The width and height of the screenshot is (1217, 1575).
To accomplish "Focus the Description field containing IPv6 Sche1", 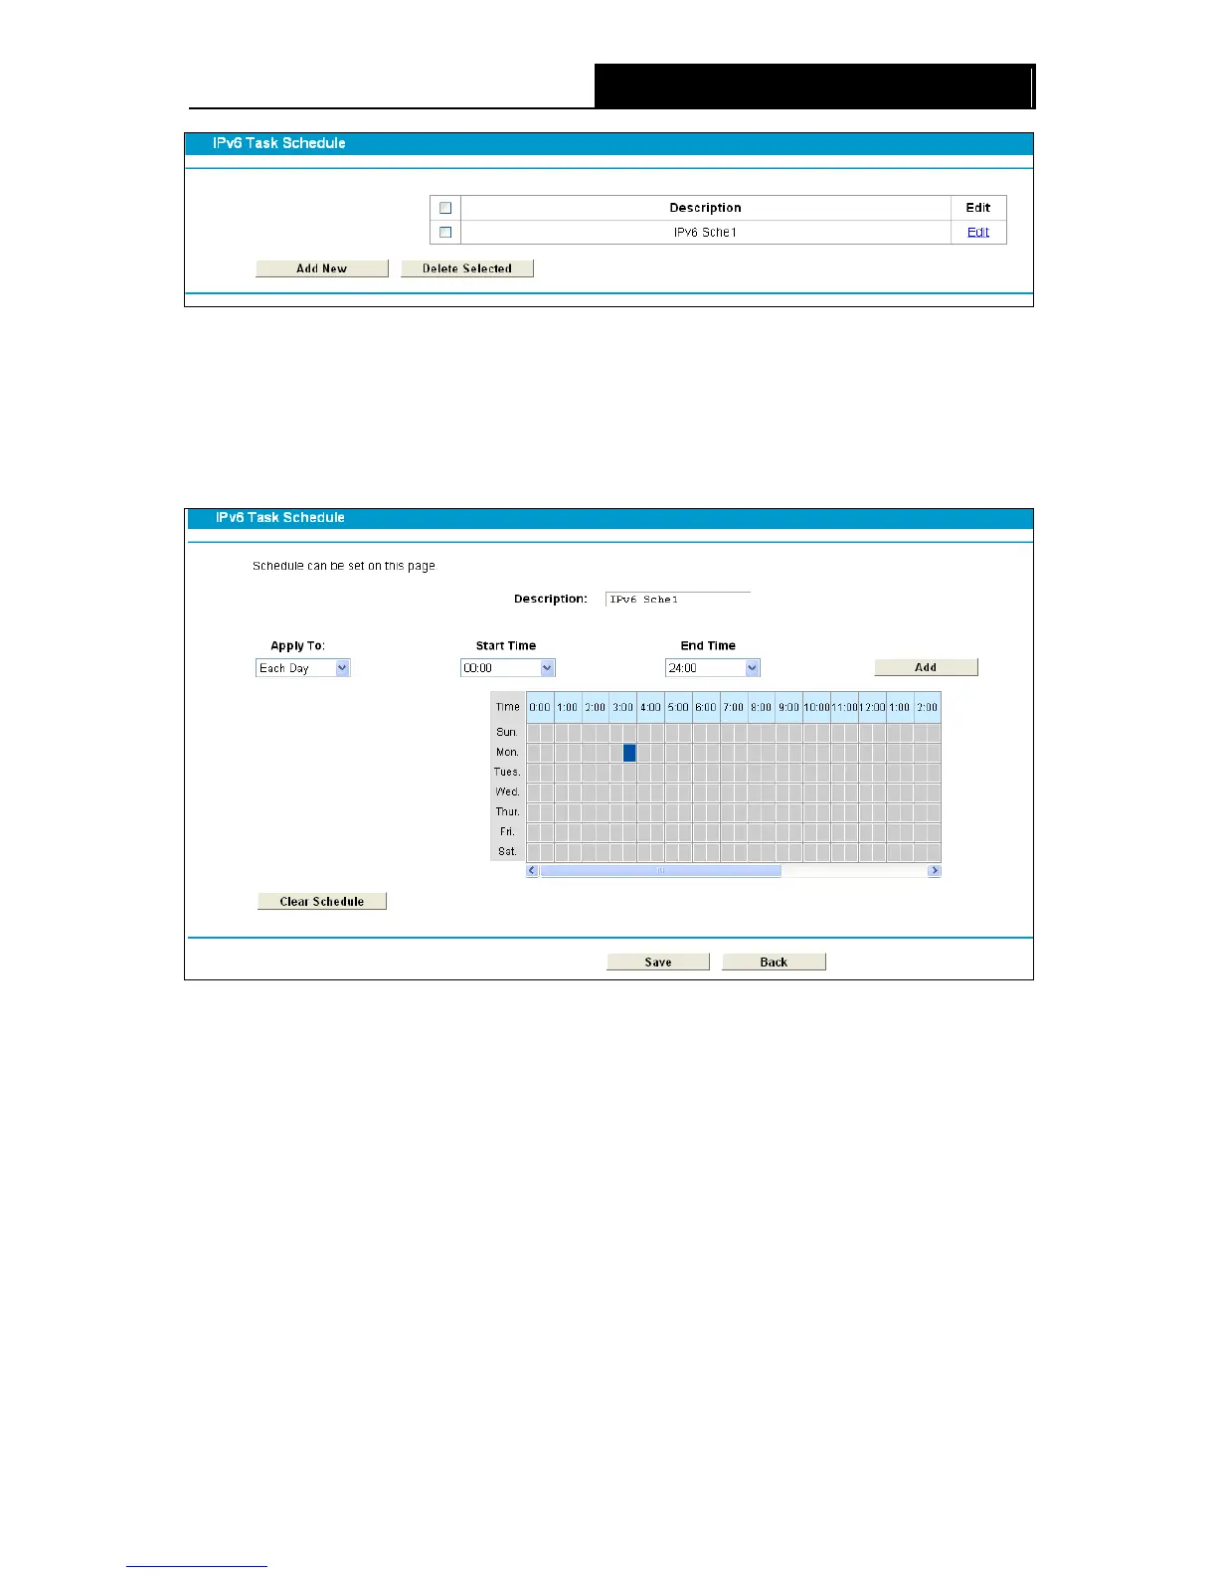I will pos(678,599).
